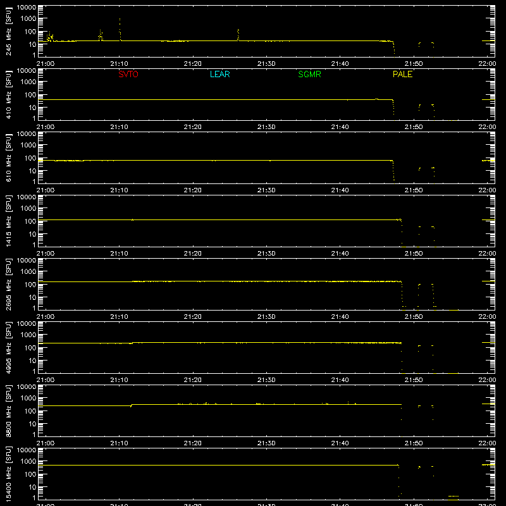Click 21:10 tick label under 245 MHz plot

click(119, 64)
